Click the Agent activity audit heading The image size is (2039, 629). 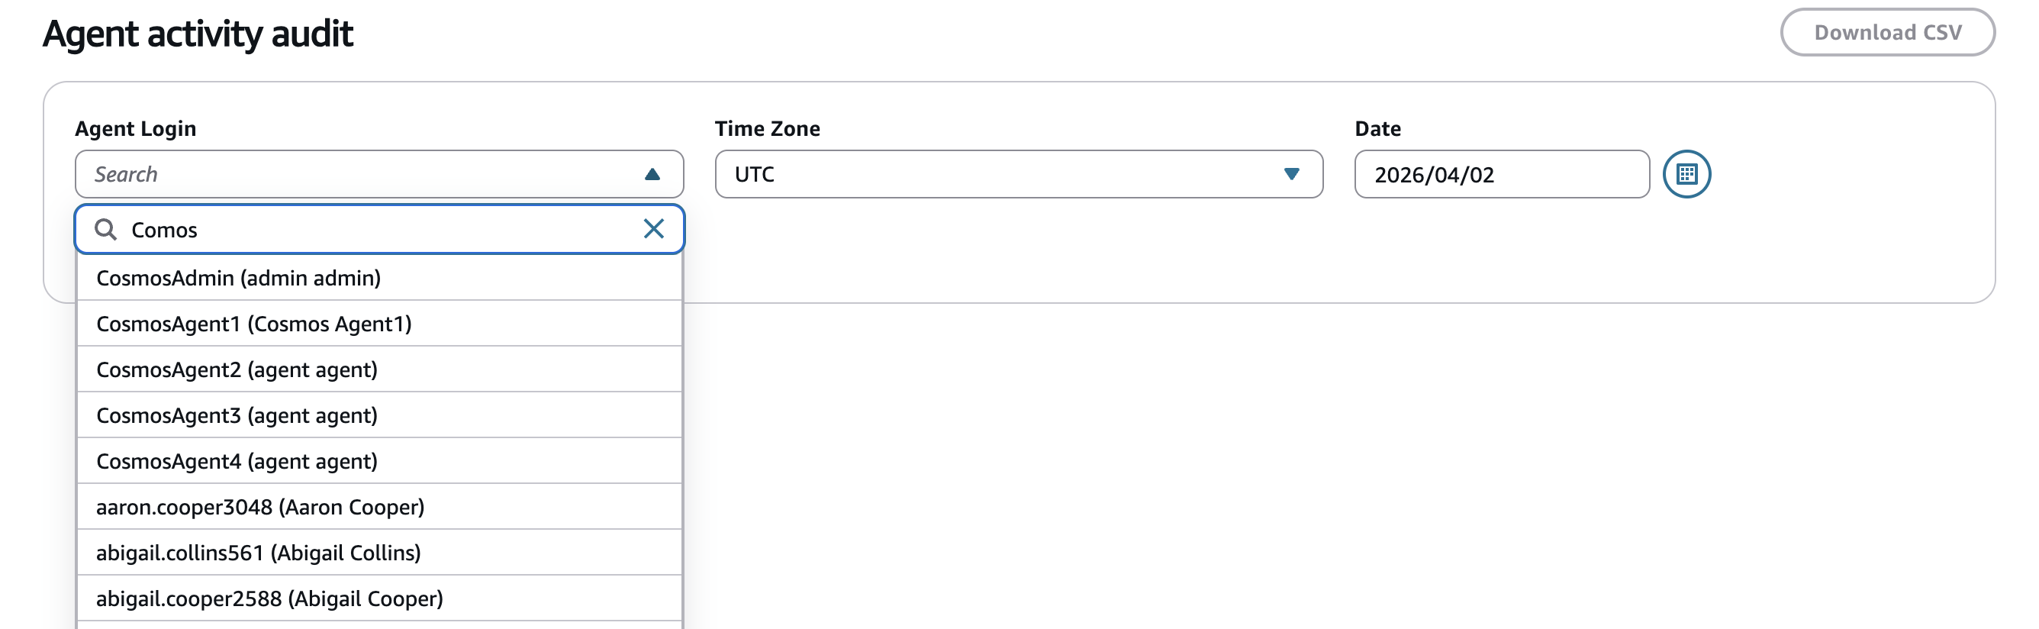[x=198, y=34]
